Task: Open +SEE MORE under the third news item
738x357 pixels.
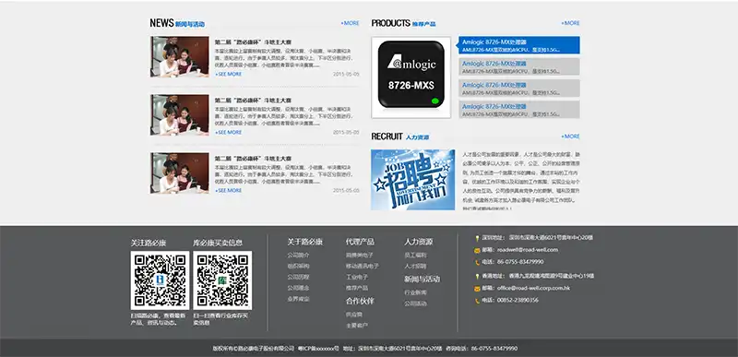Action: click(228, 191)
